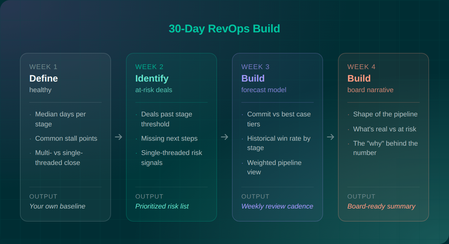
Task: Click the Week 4 board narrative subtitle
Action: pos(370,90)
